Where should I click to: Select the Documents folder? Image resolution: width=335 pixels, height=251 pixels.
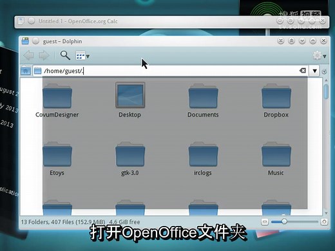[x=203, y=100]
